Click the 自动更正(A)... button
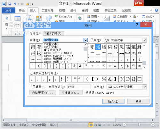Image resolution: width=160 pixels, height=129 pixels. click(x=43, y=93)
